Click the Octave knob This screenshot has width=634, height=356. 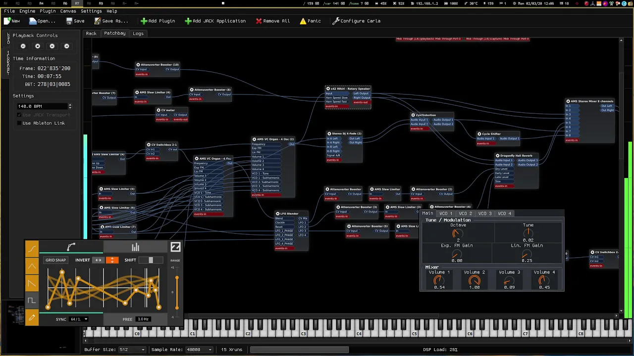point(458,233)
